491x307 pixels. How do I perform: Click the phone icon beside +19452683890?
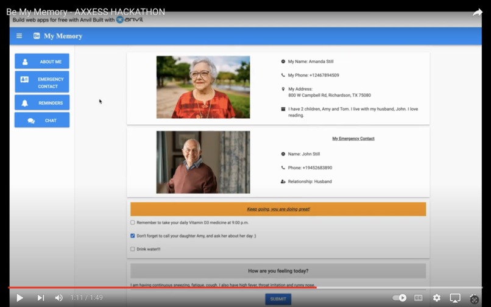283,168
